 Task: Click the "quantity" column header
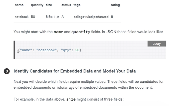point(37,5)
